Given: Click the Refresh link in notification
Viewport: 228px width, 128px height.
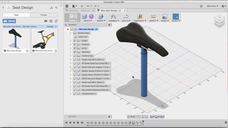Looking at the screenshot, I should (50, 27).
